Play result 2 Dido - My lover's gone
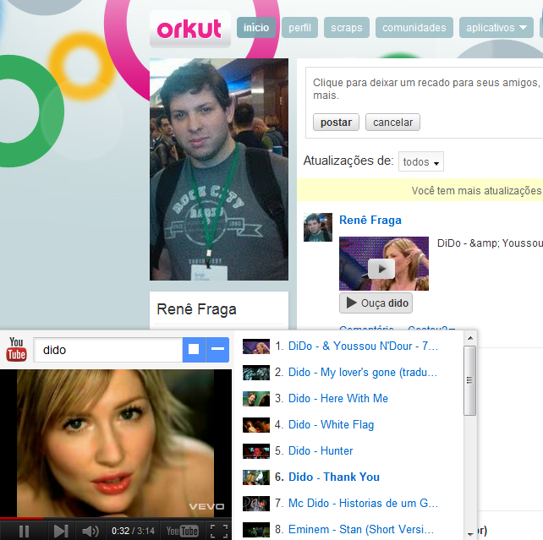 point(363,372)
